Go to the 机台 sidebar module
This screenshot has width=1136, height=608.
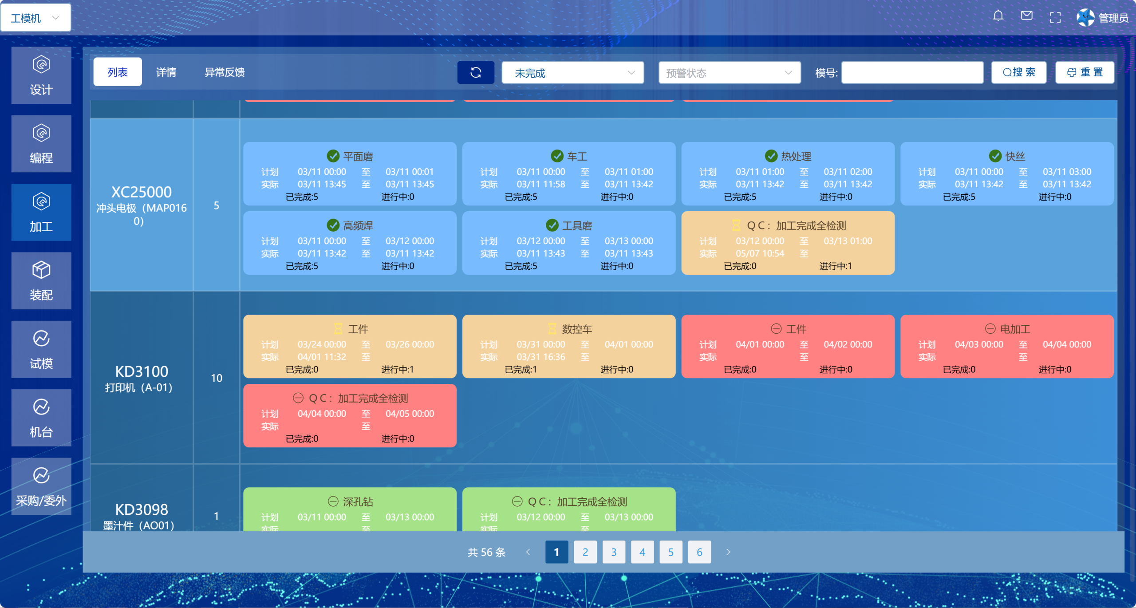point(41,418)
